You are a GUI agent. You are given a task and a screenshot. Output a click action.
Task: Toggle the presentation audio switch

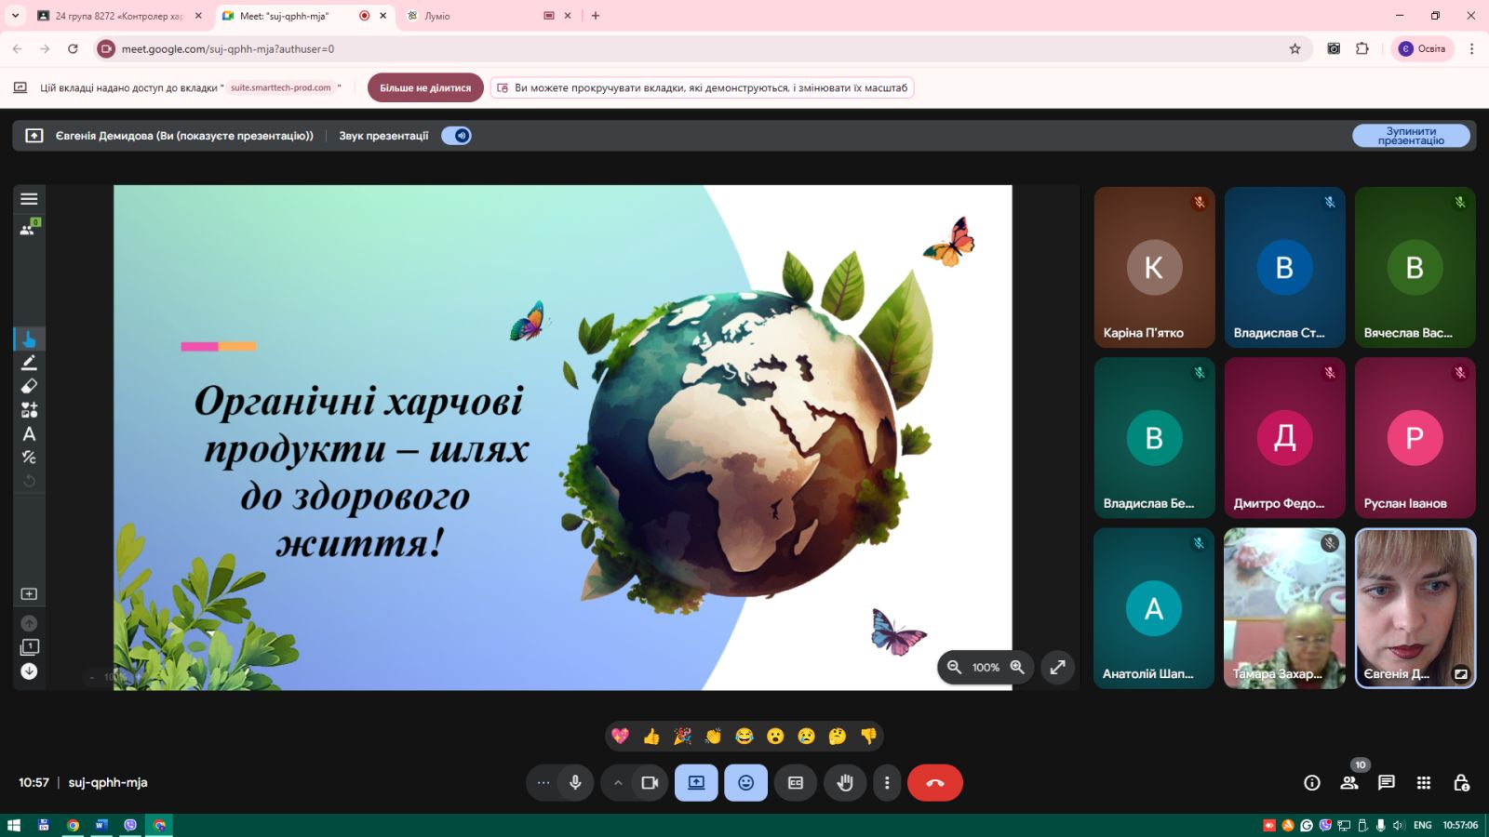pos(456,136)
